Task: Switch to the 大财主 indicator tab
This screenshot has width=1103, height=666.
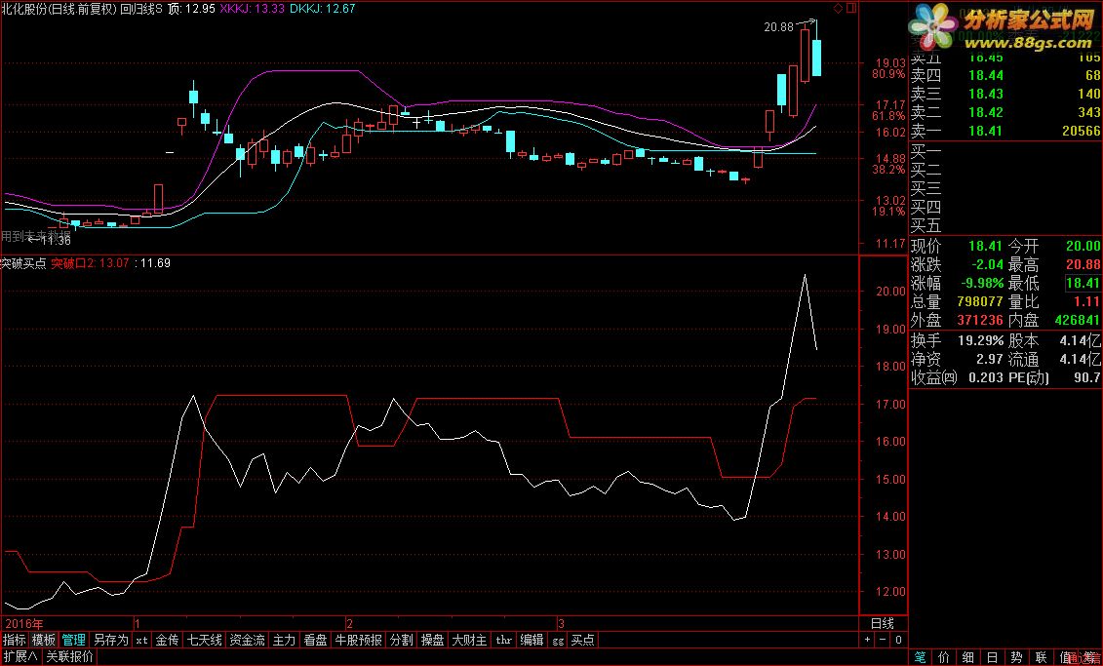Action: coord(469,640)
